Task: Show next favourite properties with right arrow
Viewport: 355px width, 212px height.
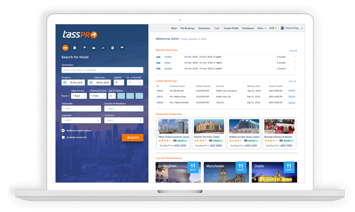Action: 295,133
